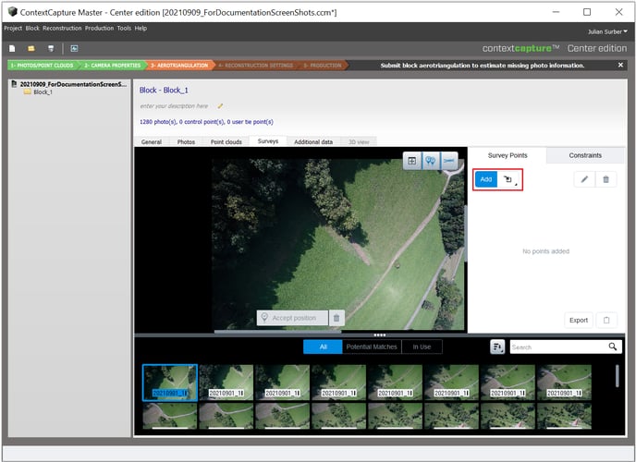The width and height of the screenshot is (636, 462).
Task: Click the new project icon in toolbar
Action: (x=12, y=48)
